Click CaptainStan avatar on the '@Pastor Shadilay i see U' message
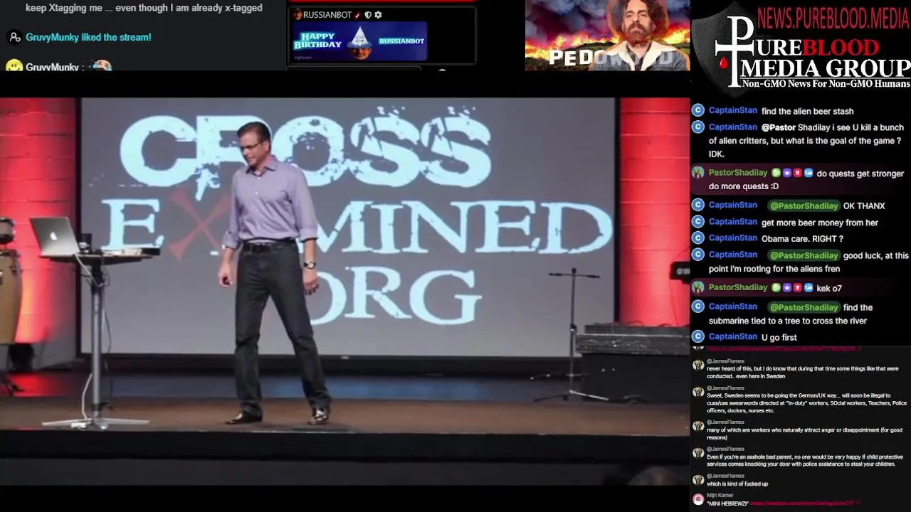The width and height of the screenshot is (911, 512). 698,127
